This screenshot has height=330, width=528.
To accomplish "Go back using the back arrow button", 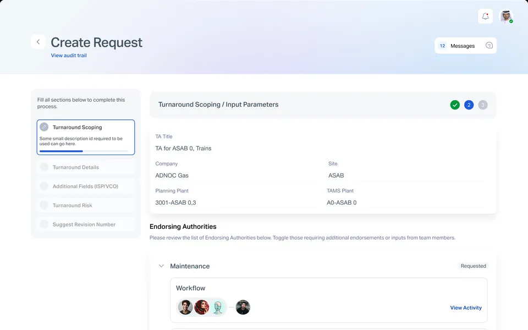I will click(38, 42).
